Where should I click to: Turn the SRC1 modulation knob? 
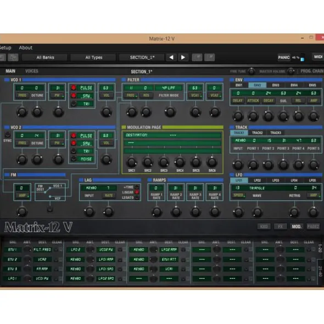pyautogui.click(x=131, y=162)
